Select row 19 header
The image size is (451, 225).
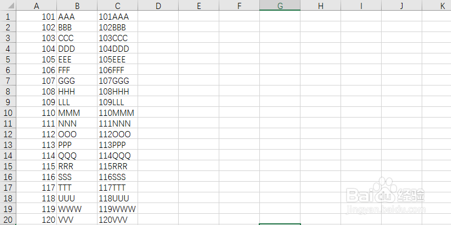point(8,208)
